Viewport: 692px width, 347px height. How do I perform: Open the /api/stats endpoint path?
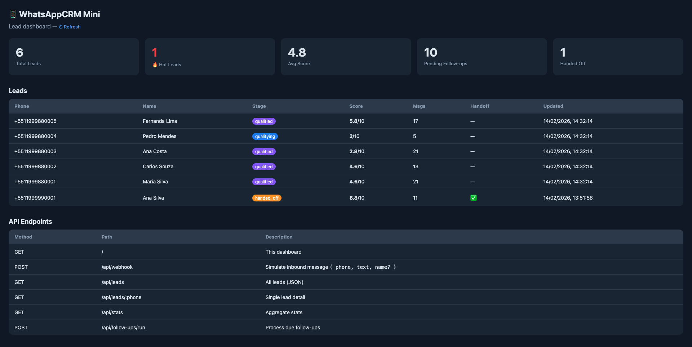pos(112,312)
